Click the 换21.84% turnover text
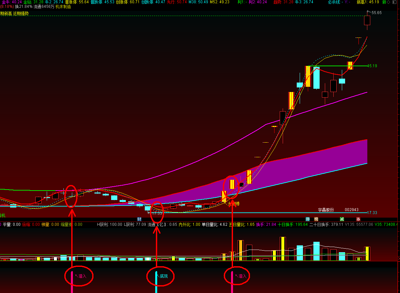Screen dimensions: 400x293 coord(24,7)
